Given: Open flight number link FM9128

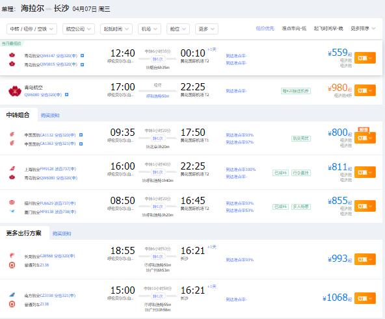Looking at the screenshot, I should [47, 169].
